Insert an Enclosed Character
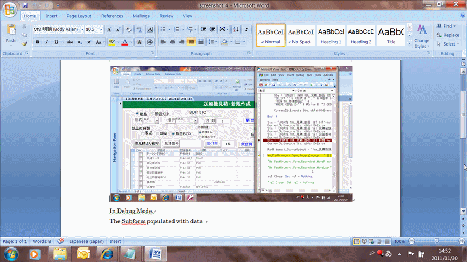The height and width of the screenshot is (262, 467). (x=150, y=42)
